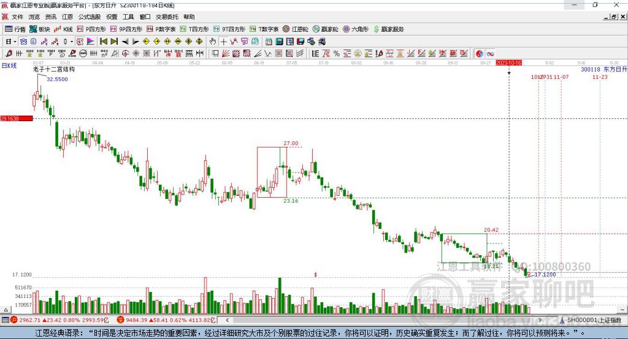Open the 浏览 menu
Viewport: 628px width, 339px height.
click(x=34, y=17)
